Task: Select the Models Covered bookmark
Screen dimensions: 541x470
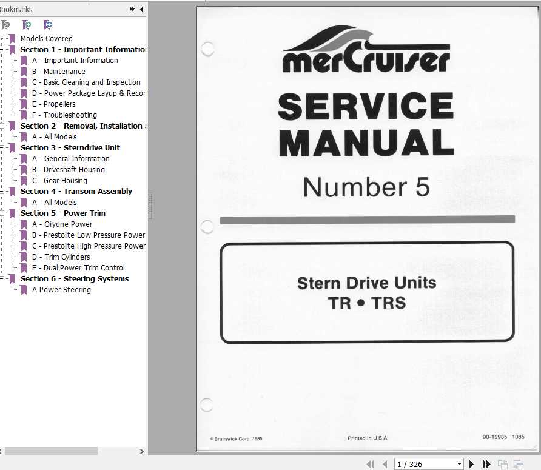Action: (x=46, y=38)
